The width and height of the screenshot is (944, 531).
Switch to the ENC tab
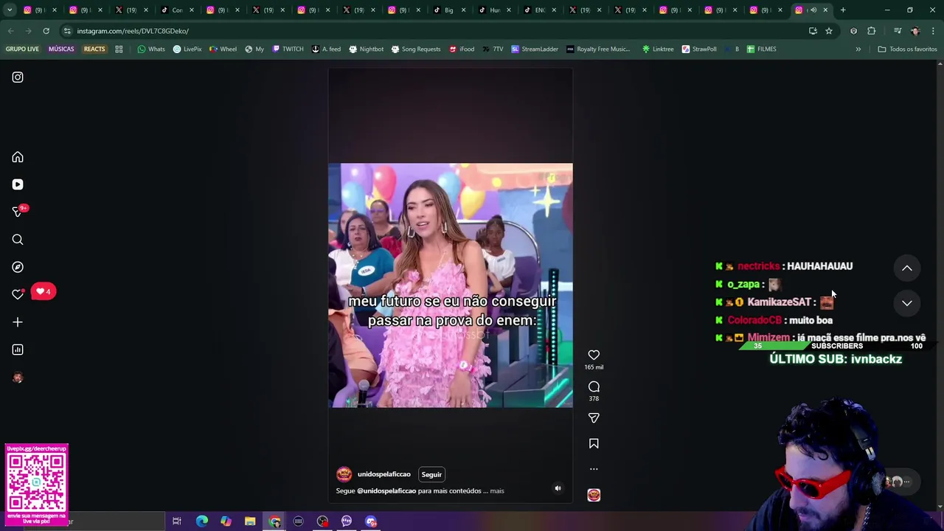click(541, 10)
